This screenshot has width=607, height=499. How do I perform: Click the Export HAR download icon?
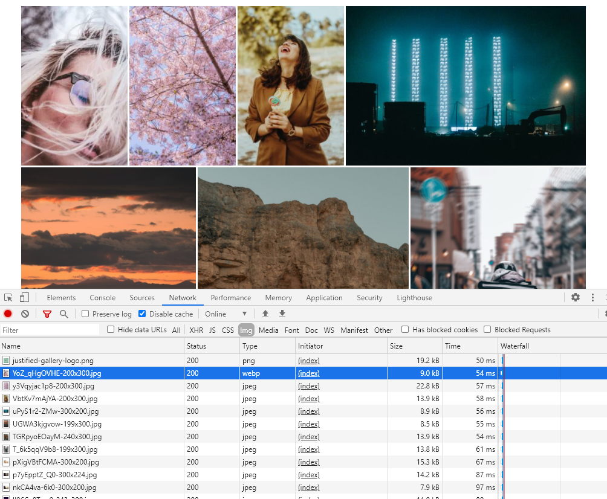[282, 314]
